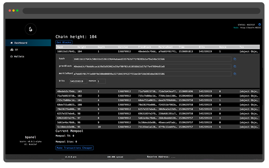Click the prevBlock input field
269x168 pixels.
point(152,67)
